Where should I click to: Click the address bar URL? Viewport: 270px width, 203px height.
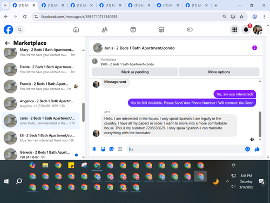tap(79, 17)
